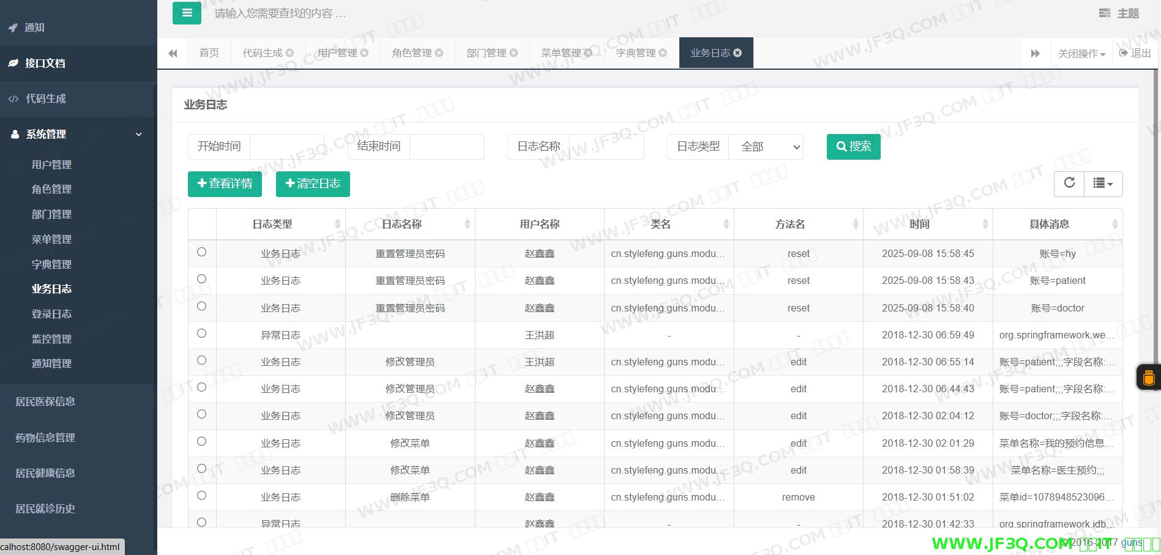
Task: Click the 主题 theme icon
Action: pos(1105,13)
